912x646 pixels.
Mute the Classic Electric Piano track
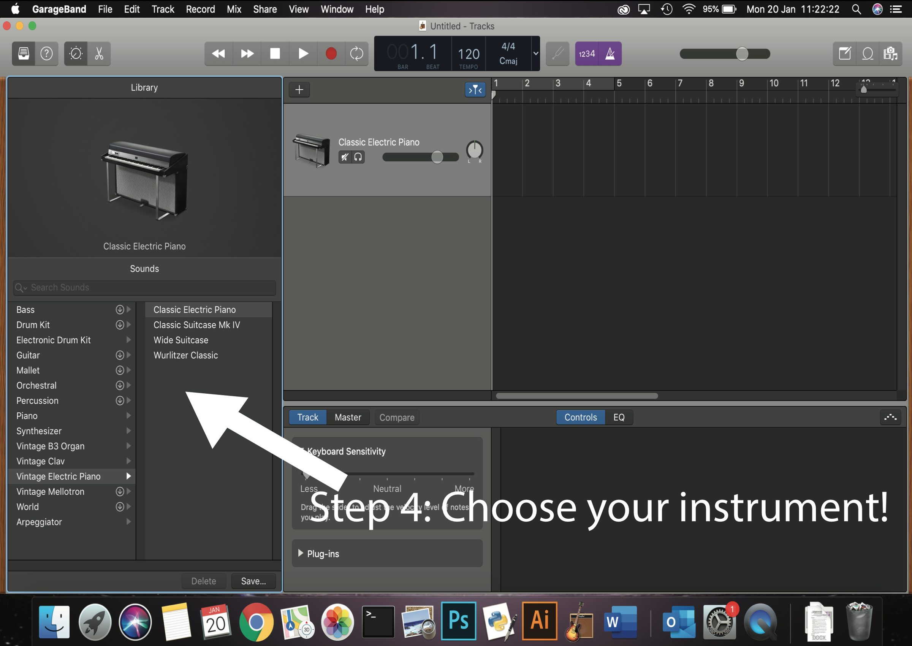point(344,157)
